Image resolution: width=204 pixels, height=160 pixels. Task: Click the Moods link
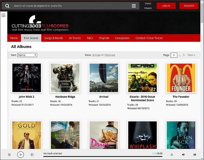[148, 8]
